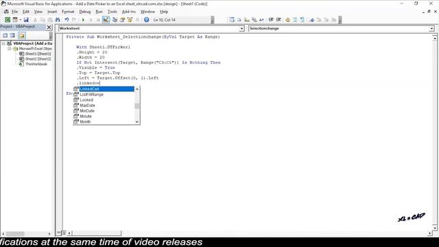Click Project panel horizontal scrollbar thumb
Screen dimensions: 439x247
click(x=15, y=233)
